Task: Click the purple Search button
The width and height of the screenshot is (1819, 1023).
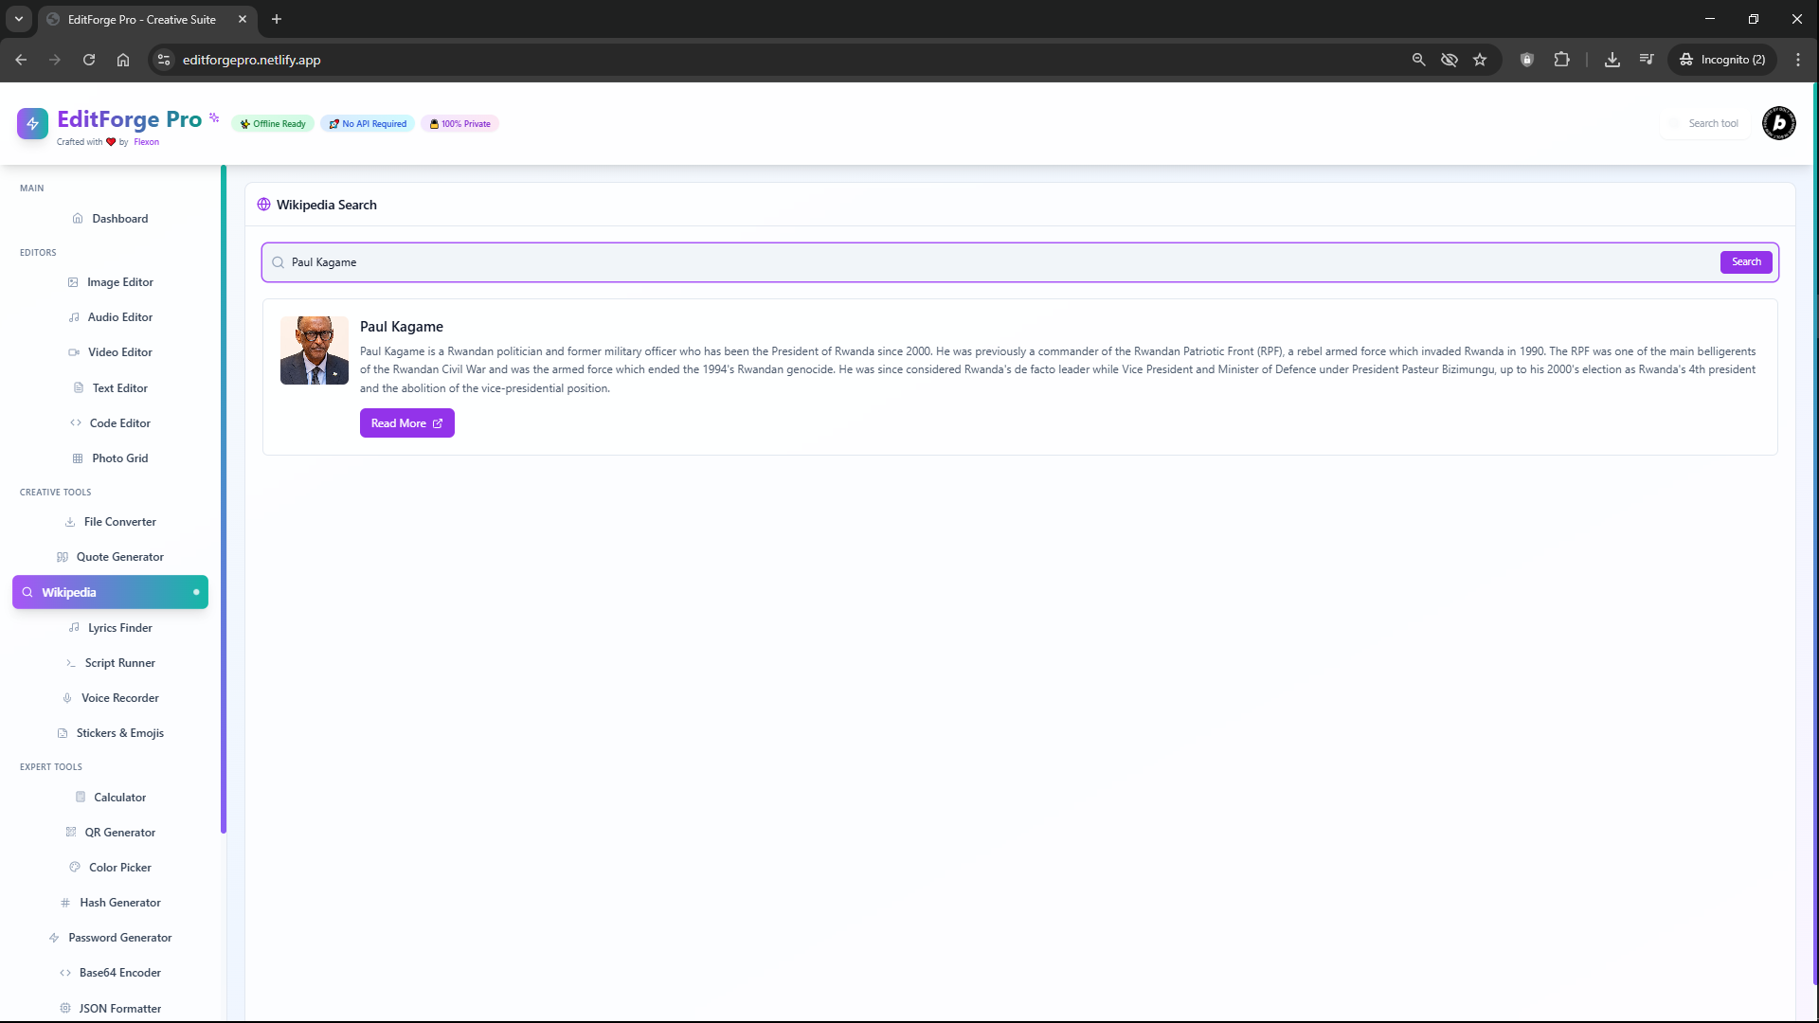Action: (x=1745, y=262)
